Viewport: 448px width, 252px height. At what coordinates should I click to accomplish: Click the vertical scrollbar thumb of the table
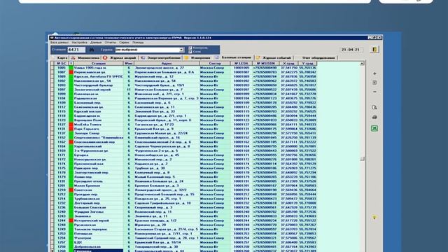(x=363, y=159)
